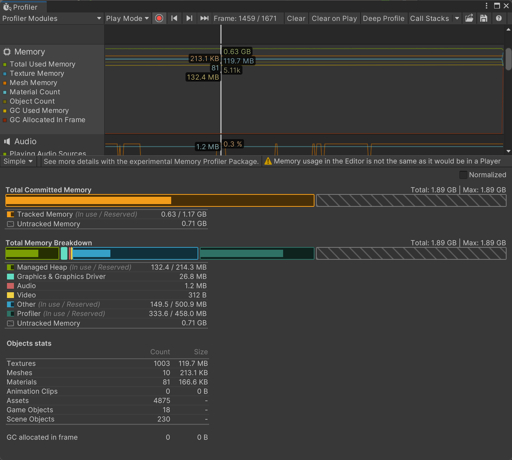
Task: Click the Scene Objects row
Action: click(107, 419)
